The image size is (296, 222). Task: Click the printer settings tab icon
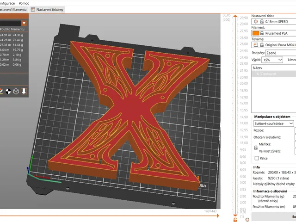[x=33, y=9]
